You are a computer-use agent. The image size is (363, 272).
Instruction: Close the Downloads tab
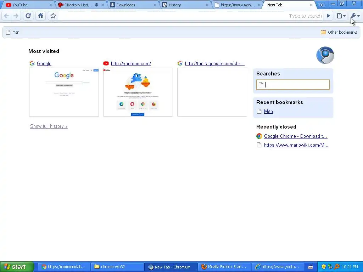pyautogui.click(x=155, y=5)
